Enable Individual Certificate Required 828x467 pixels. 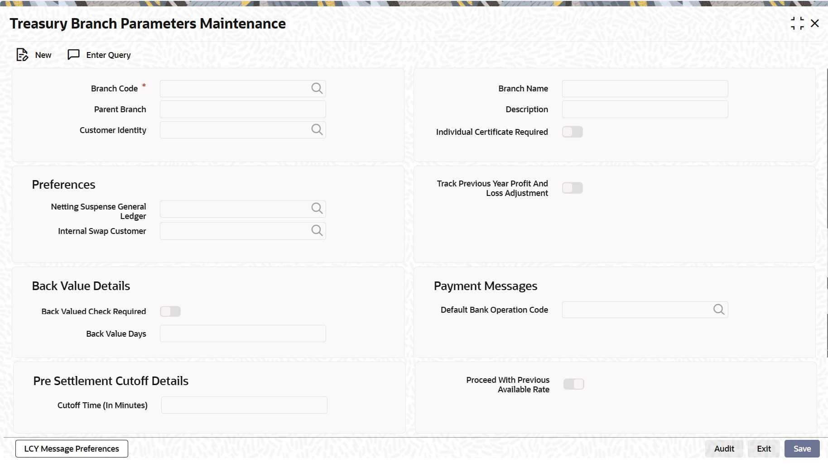point(572,132)
